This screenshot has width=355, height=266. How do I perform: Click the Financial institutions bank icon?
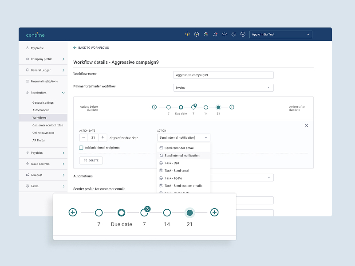tap(28, 81)
